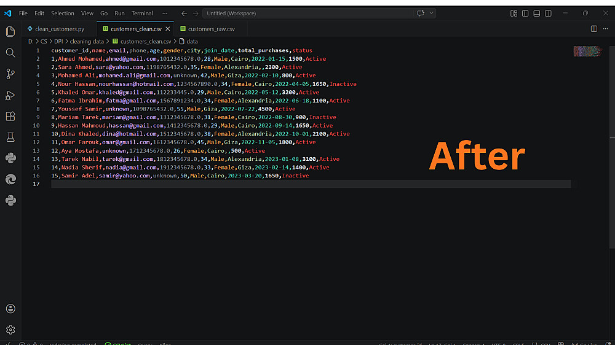
Task: Toggle the bottom panel visibility
Action: pyautogui.click(x=536, y=14)
